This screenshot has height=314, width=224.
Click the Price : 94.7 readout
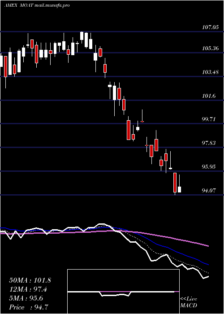[x=28, y=307]
